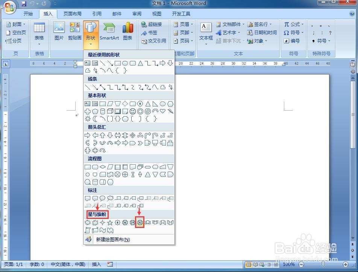Select the cloud callout shape
Viewport: 358px width, 272px height.
coord(110,198)
